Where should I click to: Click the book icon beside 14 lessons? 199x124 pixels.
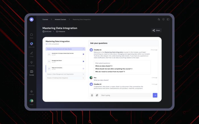(57, 32)
